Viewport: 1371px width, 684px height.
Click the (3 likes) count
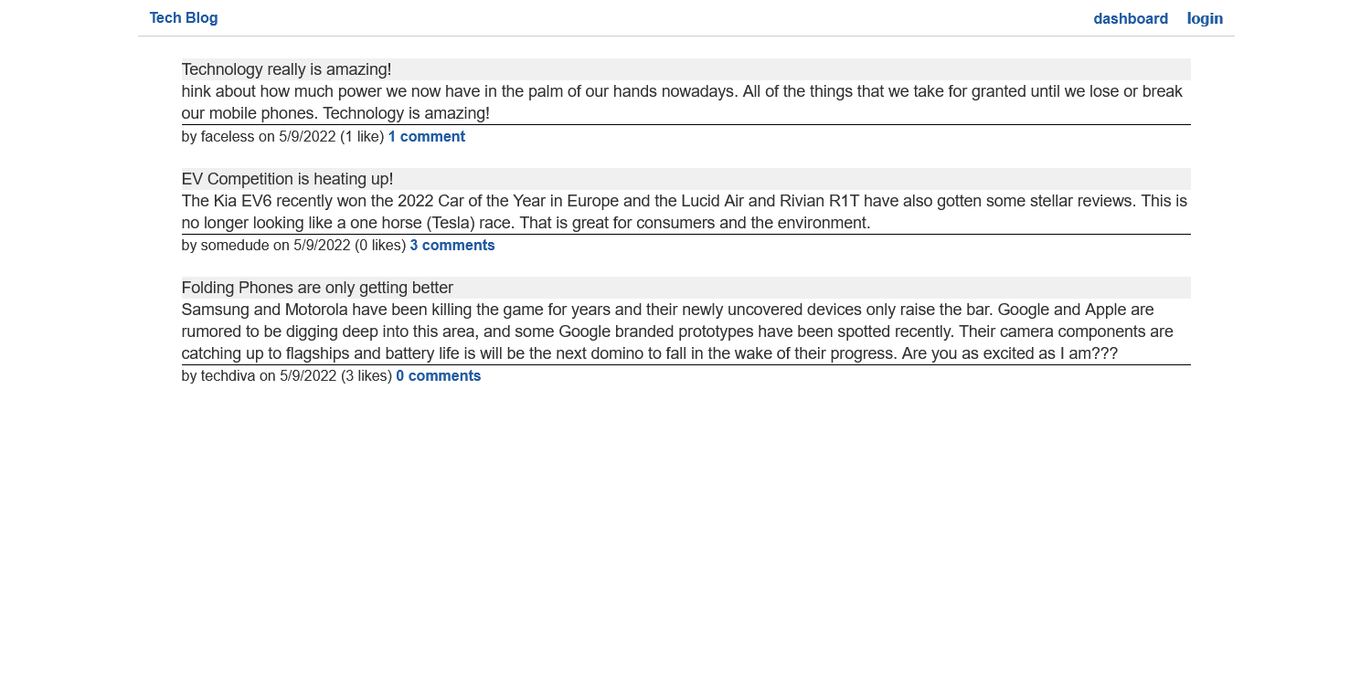point(367,376)
